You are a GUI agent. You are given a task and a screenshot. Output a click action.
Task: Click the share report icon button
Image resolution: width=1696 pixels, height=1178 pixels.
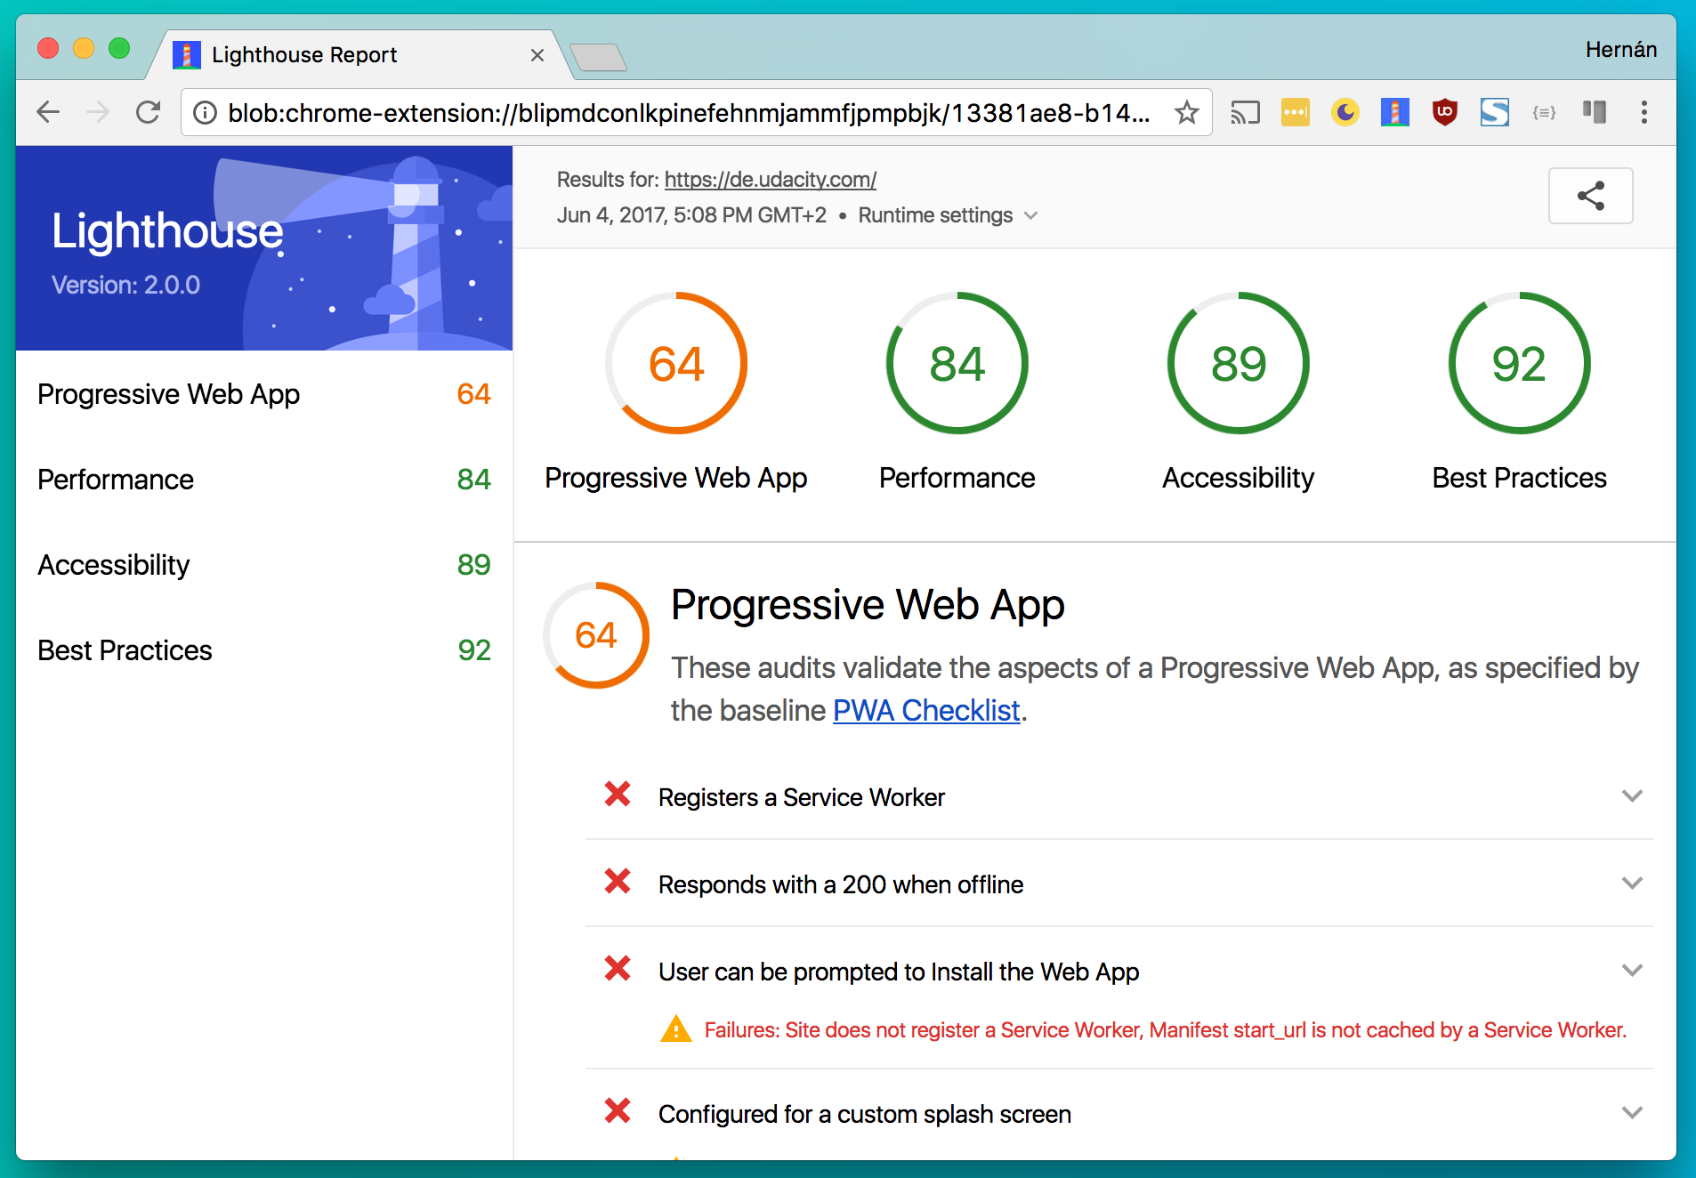(1589, 196)
